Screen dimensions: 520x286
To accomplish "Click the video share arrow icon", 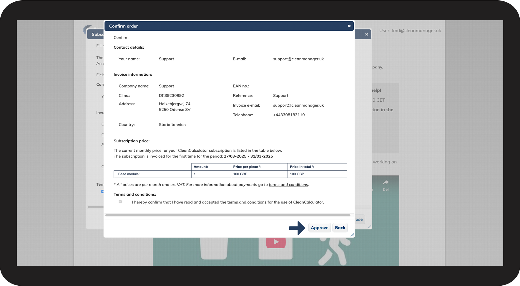I will pos(386,182).
